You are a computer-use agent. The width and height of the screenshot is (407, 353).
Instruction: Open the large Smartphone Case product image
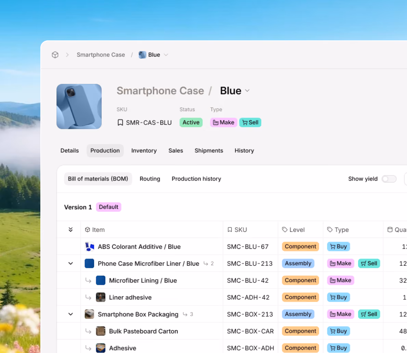coord(79,106)
